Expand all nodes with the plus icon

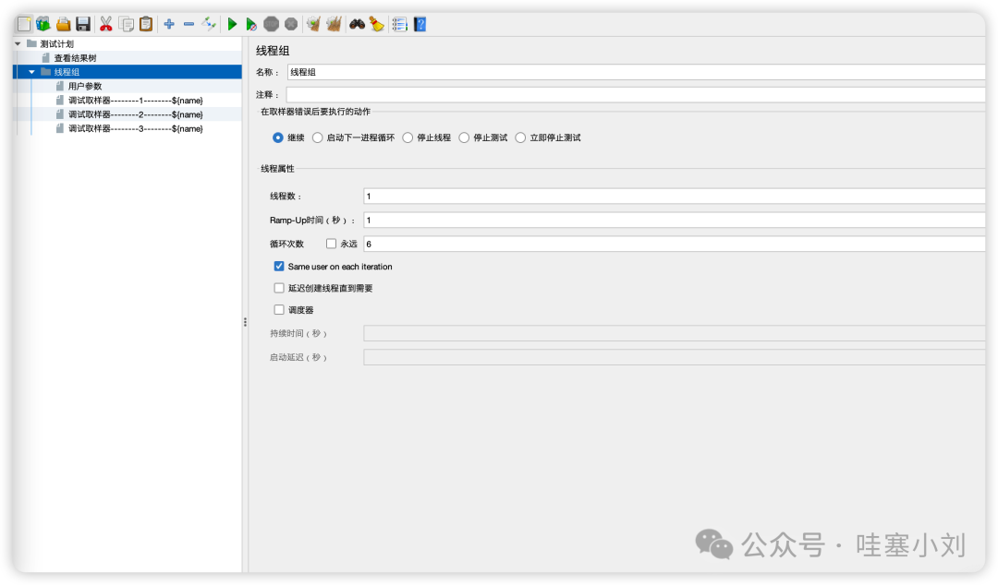click(x=169, y=24)
